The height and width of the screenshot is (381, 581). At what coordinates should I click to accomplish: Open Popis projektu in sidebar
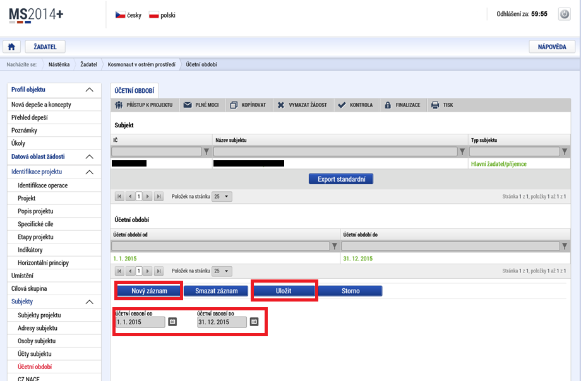click(54, 211)
